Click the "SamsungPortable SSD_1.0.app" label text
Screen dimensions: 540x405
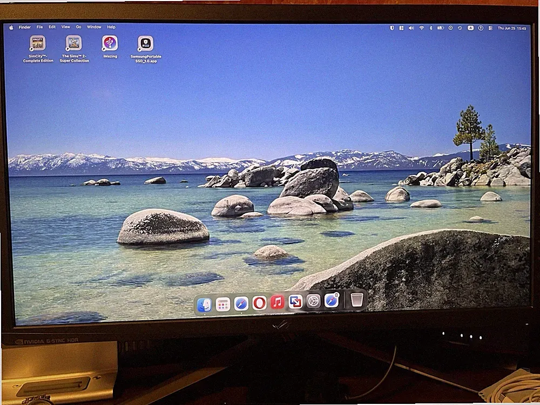146,59
